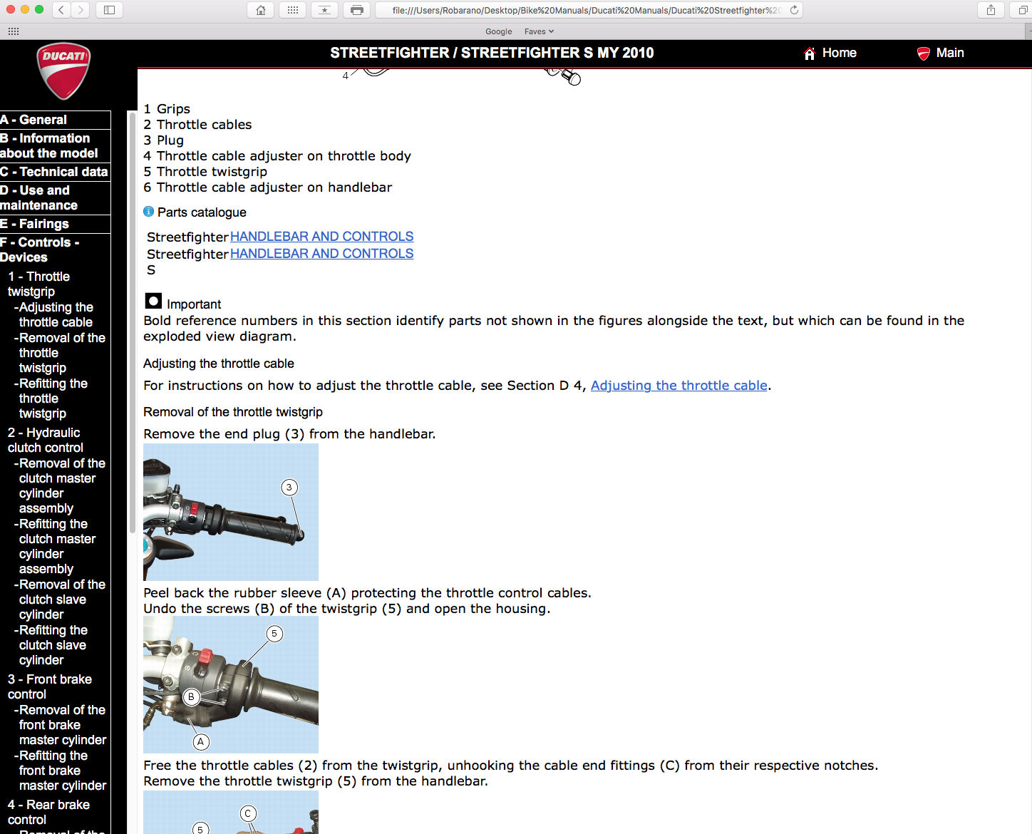Go to Main in the manual header

[x=950, y=53]
